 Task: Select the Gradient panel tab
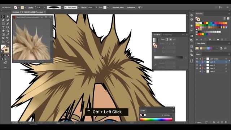pos(157,35)
